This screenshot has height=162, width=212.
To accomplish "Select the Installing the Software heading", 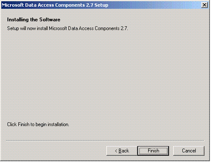I will click(34, 20).
